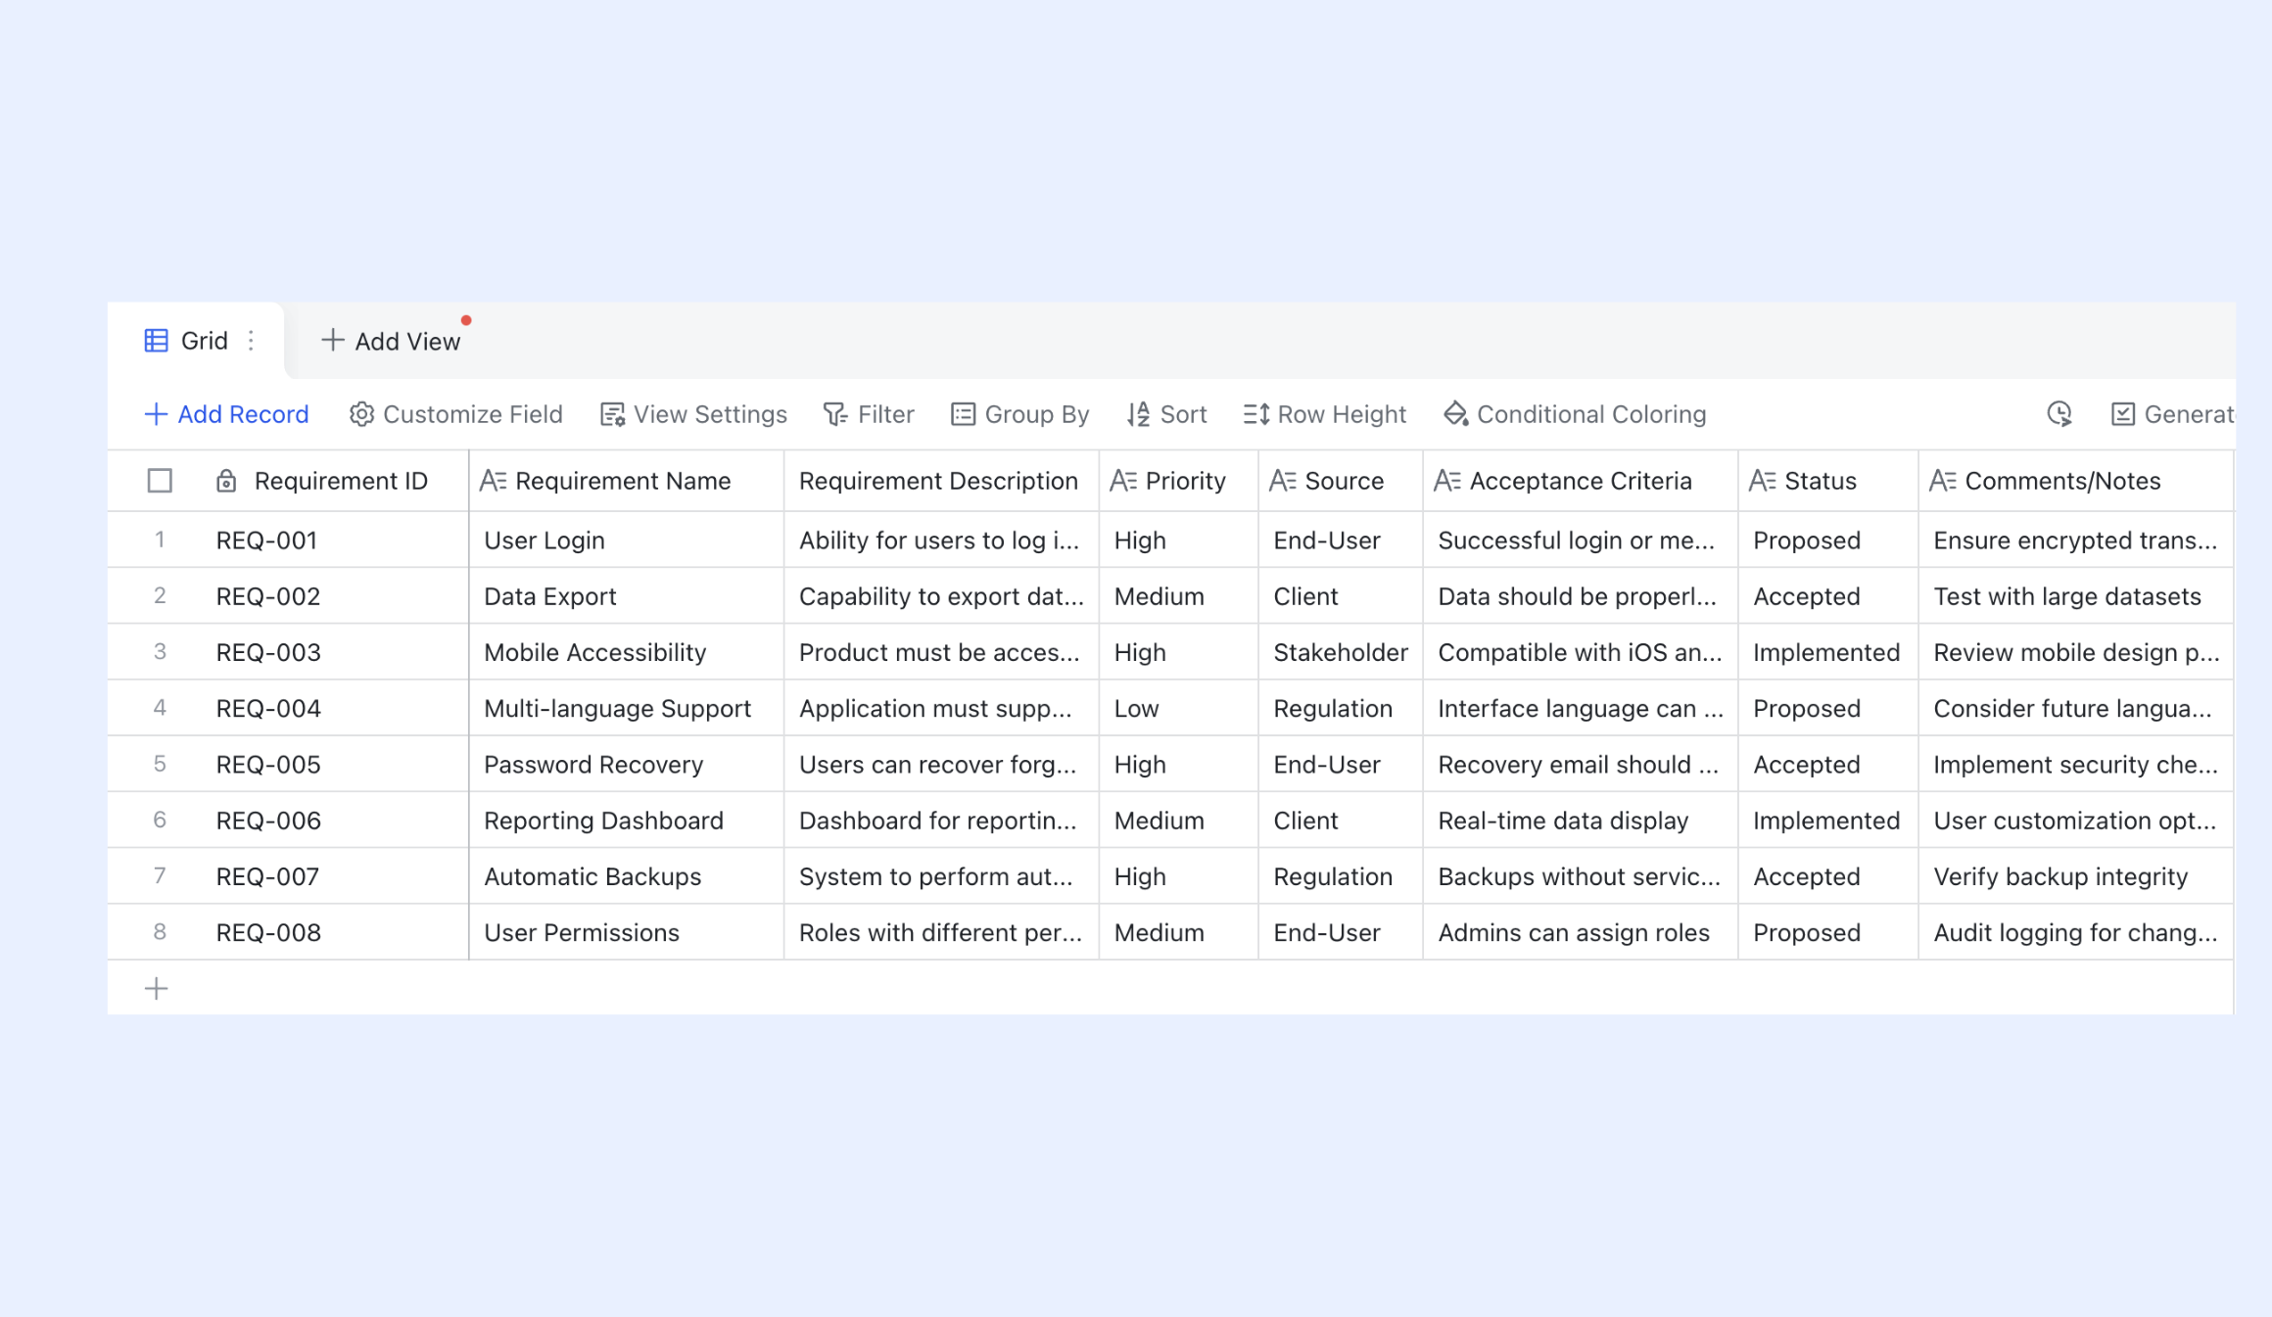Open the Filter options

coord(870,414)
